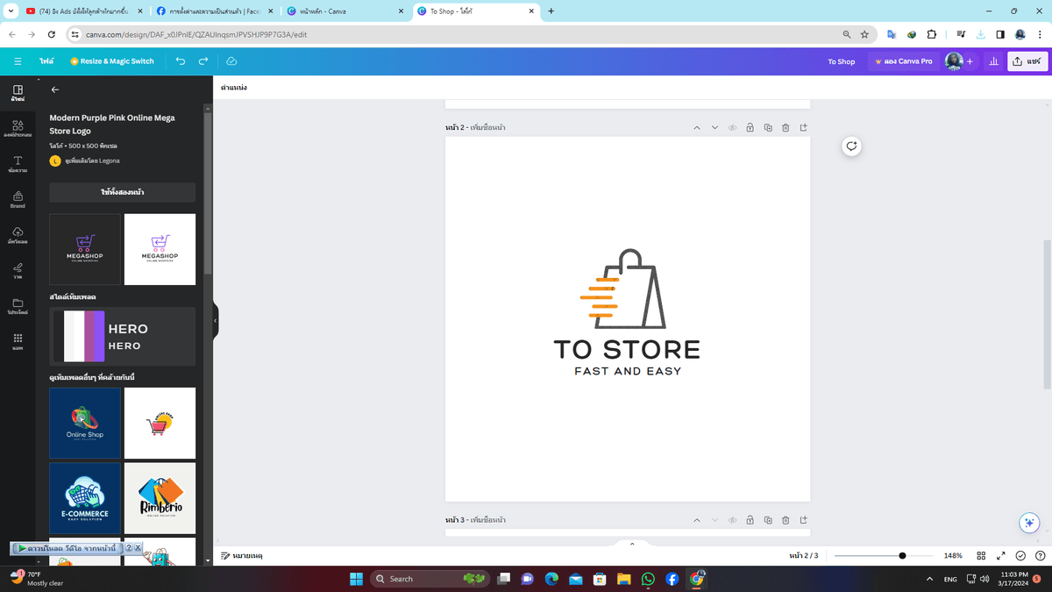Open WhatsApp from the taskbar
The image size is (1052, 592).
648,579
